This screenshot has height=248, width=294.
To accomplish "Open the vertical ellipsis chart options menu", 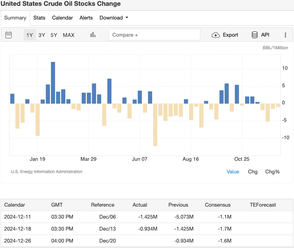I will tap(285, 35).
